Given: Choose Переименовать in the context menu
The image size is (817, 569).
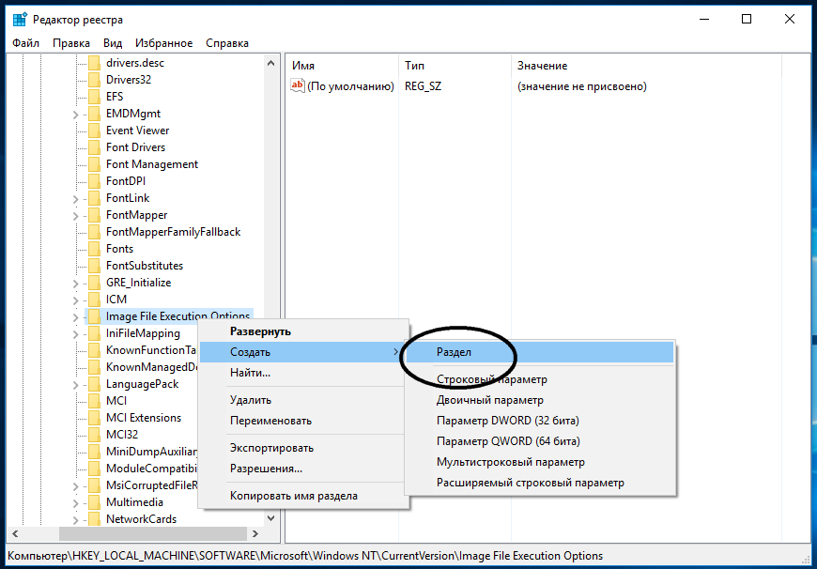Looking at the screenshot, I should point(303,421).
